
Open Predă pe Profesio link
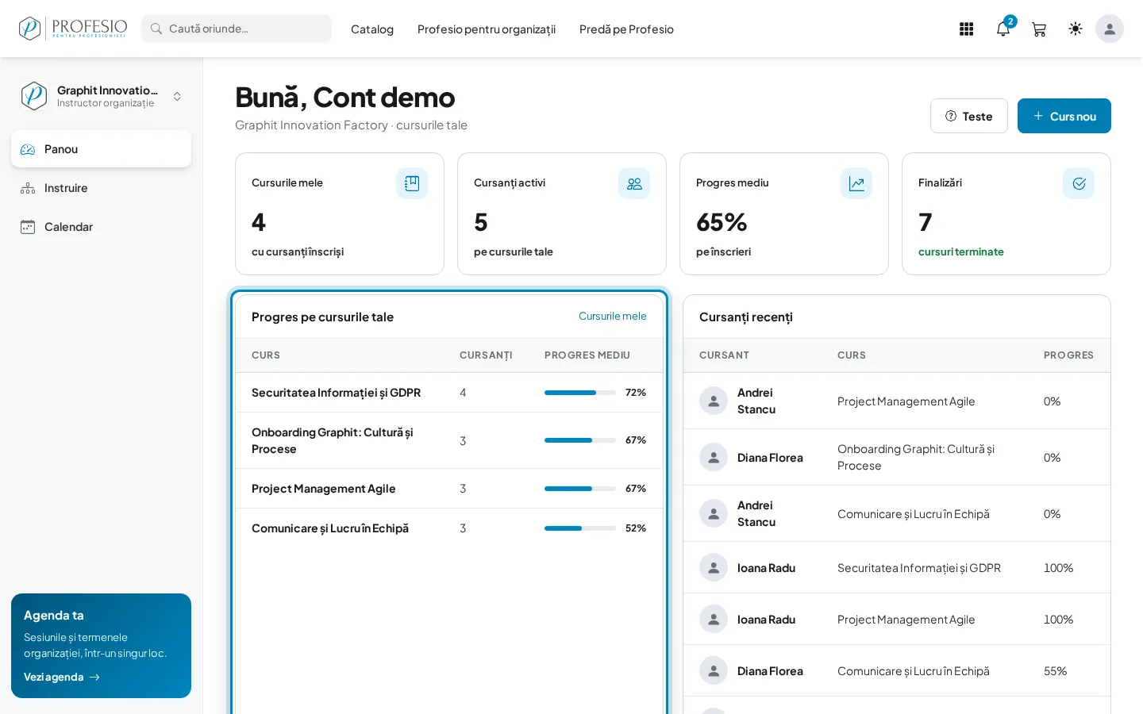point(626,29)
